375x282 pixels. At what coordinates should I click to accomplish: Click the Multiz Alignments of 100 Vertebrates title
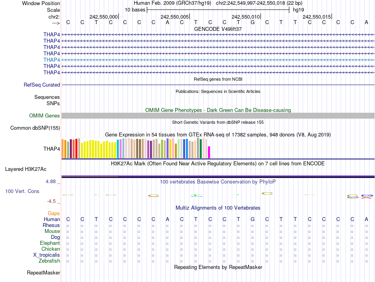point(218,208)
